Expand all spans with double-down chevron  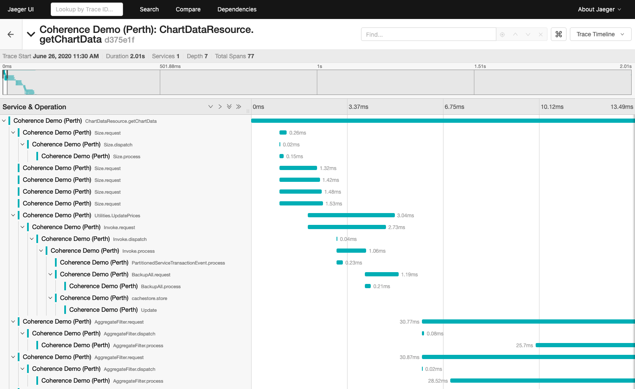tap(229, 107)
